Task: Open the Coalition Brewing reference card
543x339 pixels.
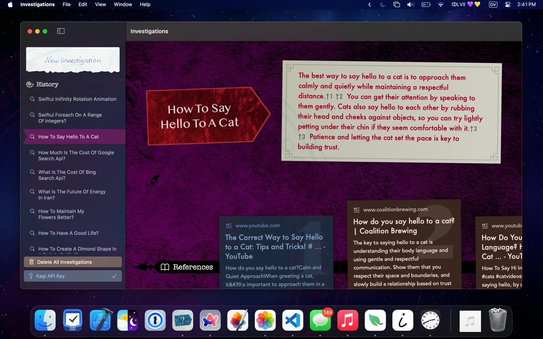Action: (x=403, y=244)
